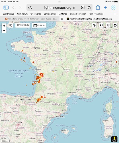119x143 pixels.
Task: Open the Online Conversion bookmark
Action: [x=78, y=14]
